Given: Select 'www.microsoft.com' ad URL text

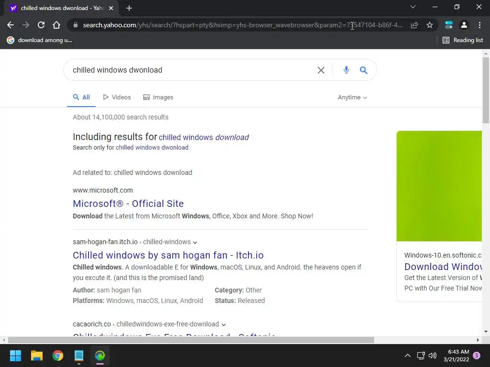Looking at the screenshot, I should (103, 190).
